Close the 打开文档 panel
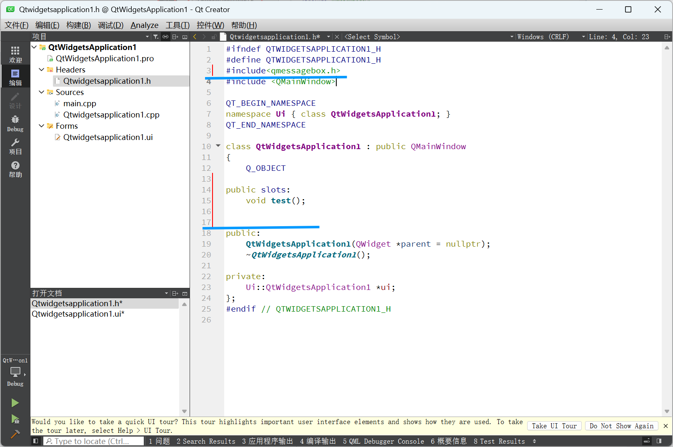The height and width of the screenshot is (447, 673). (x=185, y=293)
